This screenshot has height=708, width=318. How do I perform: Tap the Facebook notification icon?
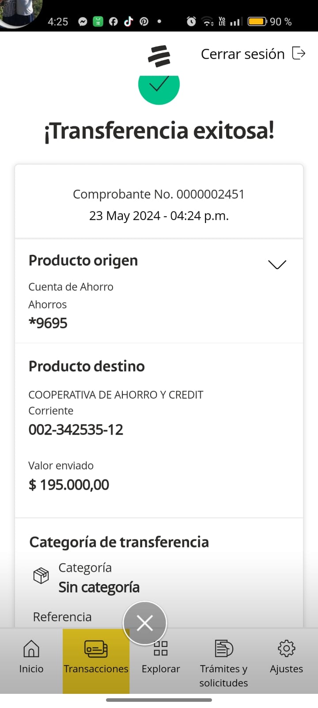(x=114, y=21)
